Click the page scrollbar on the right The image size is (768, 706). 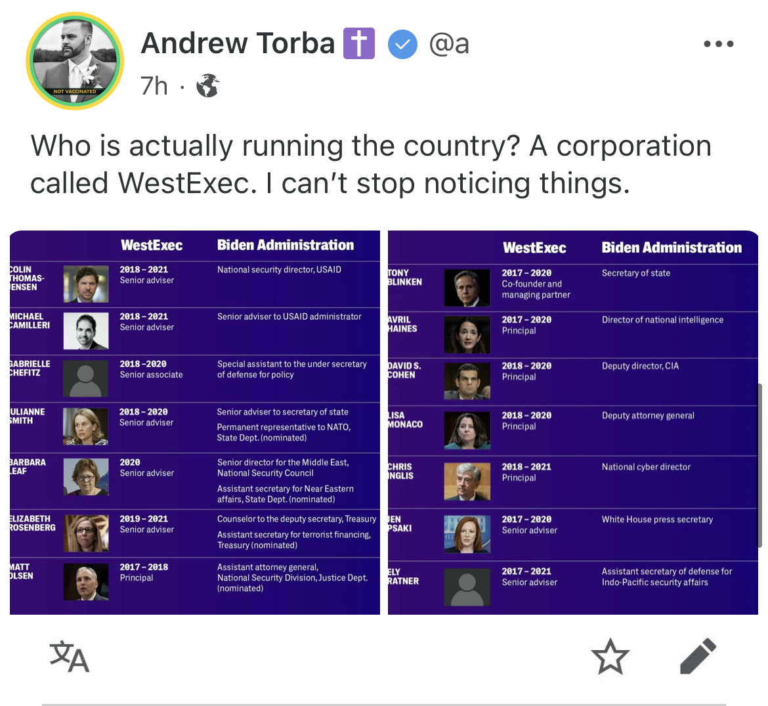click(761, 466)
